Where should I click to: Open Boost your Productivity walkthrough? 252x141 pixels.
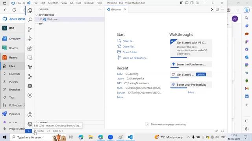pyautogui.click(x=191, y=85)
